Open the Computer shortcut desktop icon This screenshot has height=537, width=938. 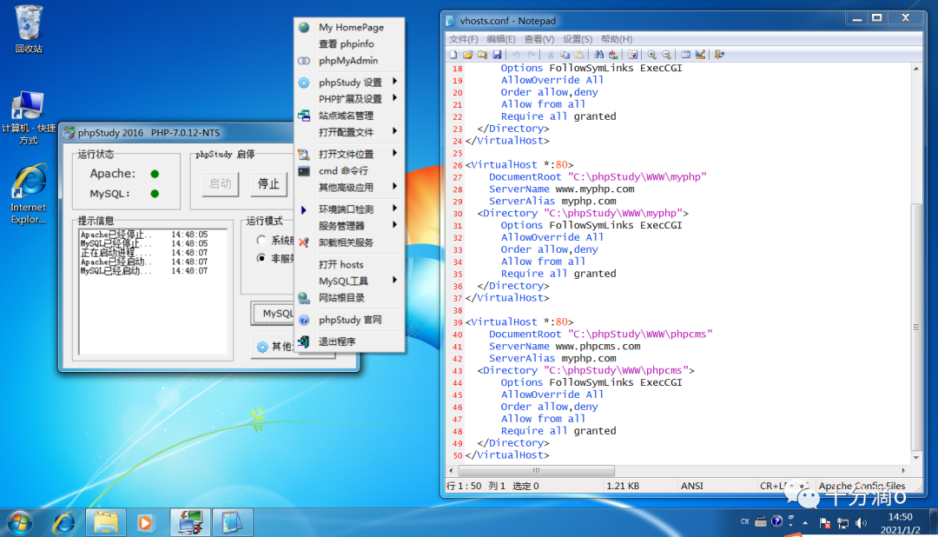[x=28, y=117]
